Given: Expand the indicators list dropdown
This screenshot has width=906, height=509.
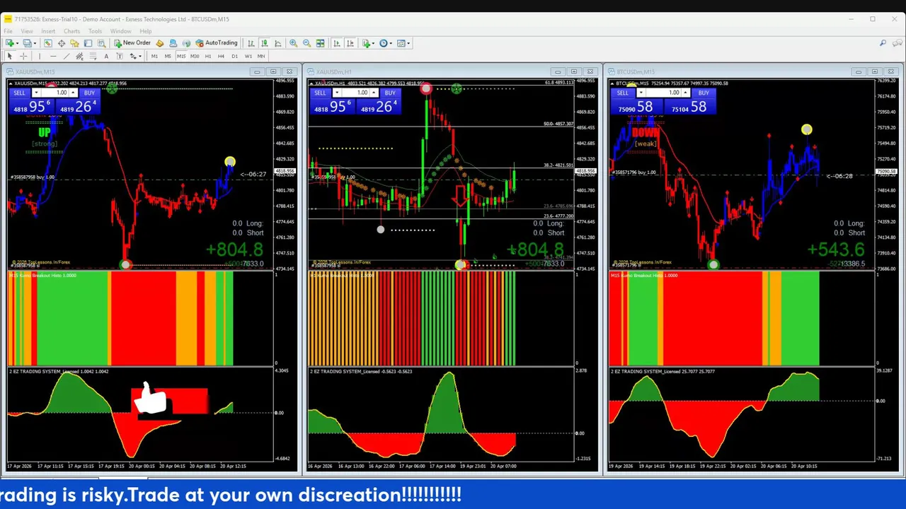Looking at the screenshot, I should coord(373,43).
